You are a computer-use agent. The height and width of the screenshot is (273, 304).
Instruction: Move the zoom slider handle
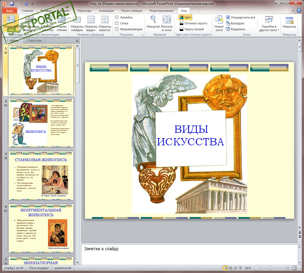tap(270, 268)
